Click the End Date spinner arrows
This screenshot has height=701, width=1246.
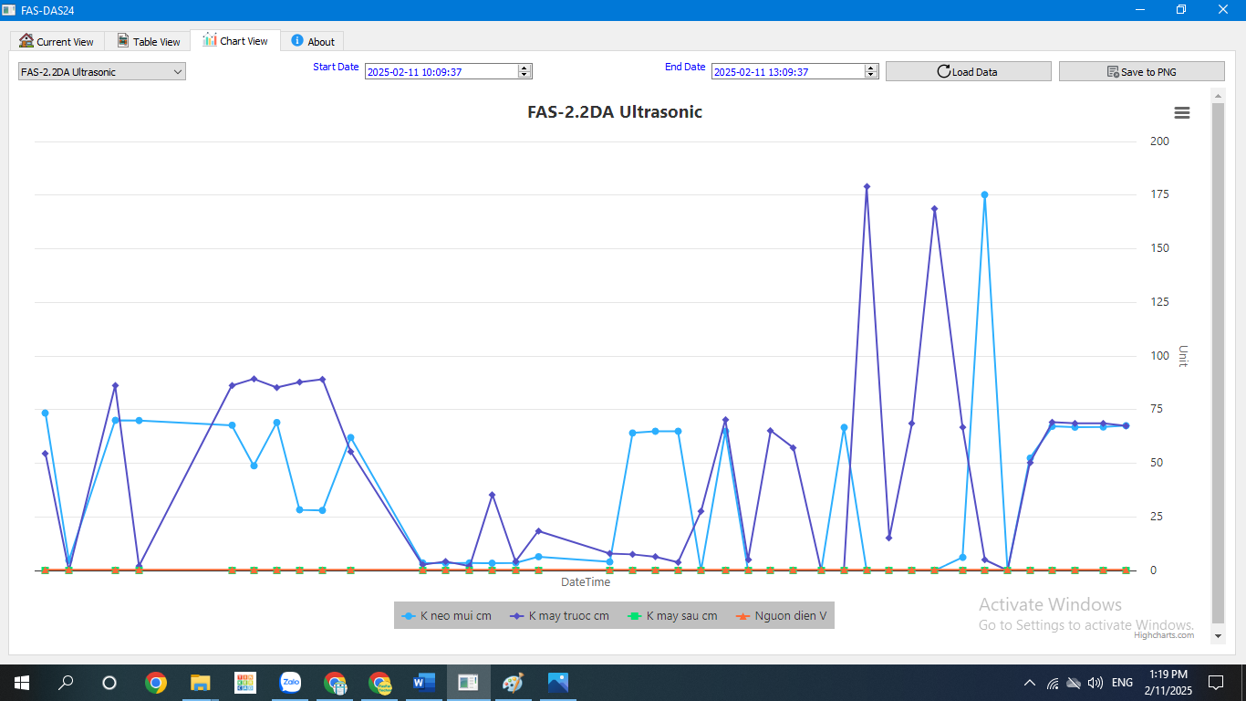click(871, 71)
